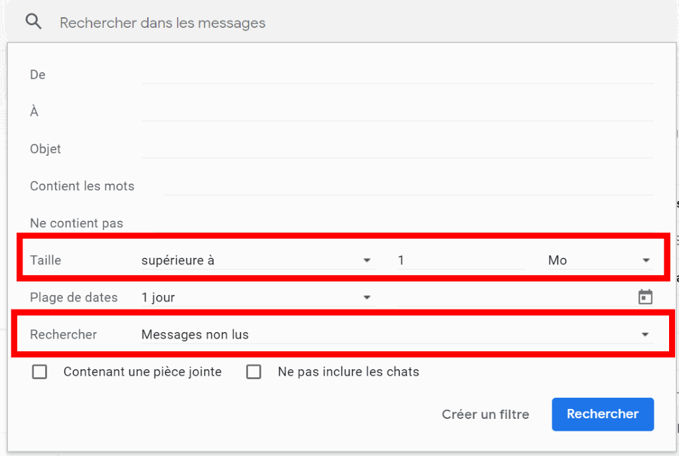Click the 'De' sender input field
679x456 pixels.
pyautogui.click(x=398, y=74)
